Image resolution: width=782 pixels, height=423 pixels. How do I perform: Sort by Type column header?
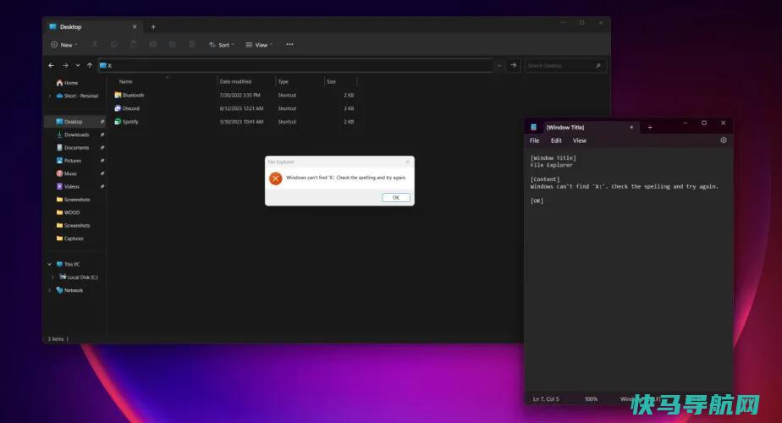pos(284,81)
